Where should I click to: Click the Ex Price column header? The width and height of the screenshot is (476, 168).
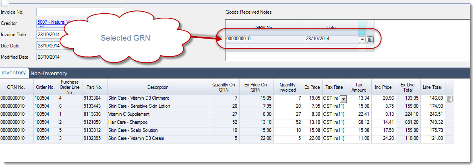tap(313, 87)
